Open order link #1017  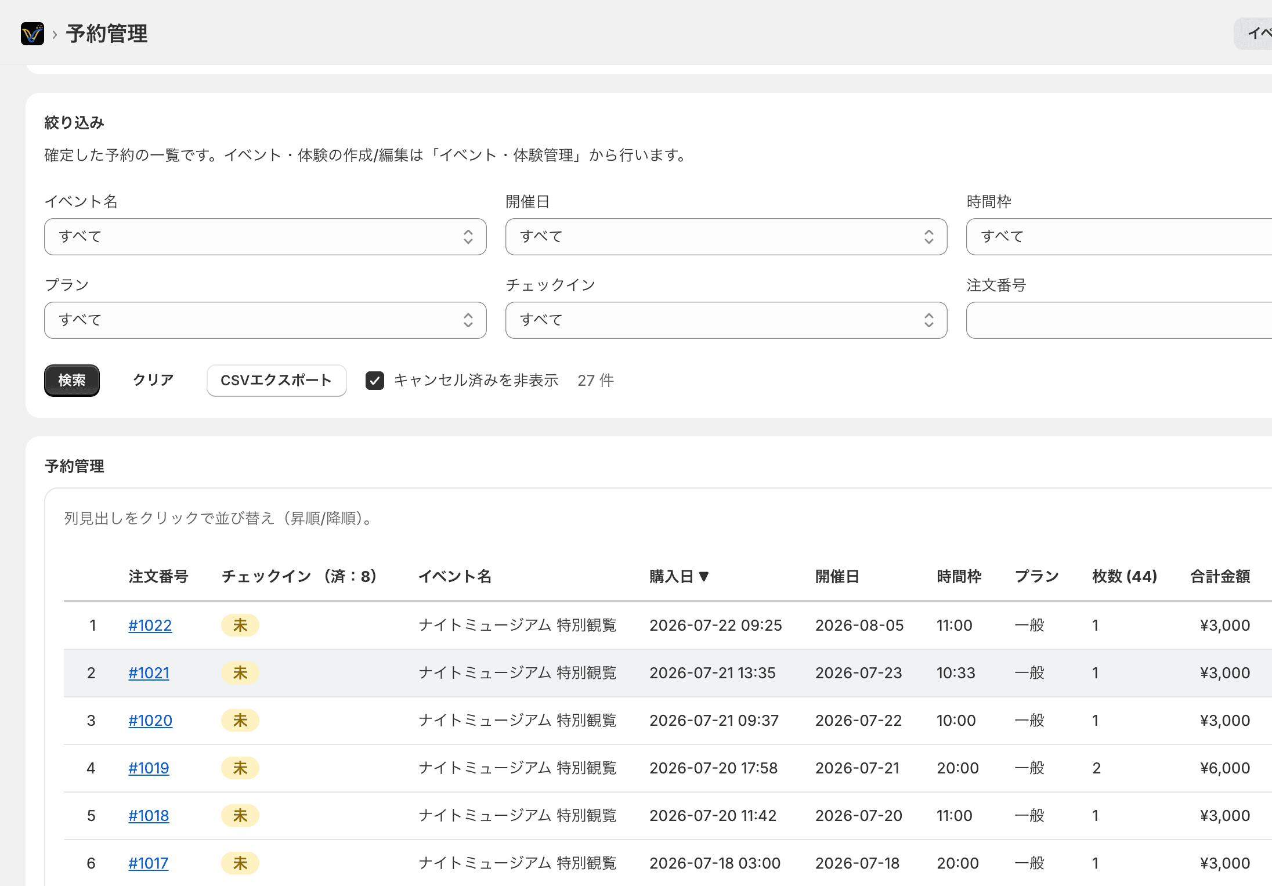click(x=148, y=863)
